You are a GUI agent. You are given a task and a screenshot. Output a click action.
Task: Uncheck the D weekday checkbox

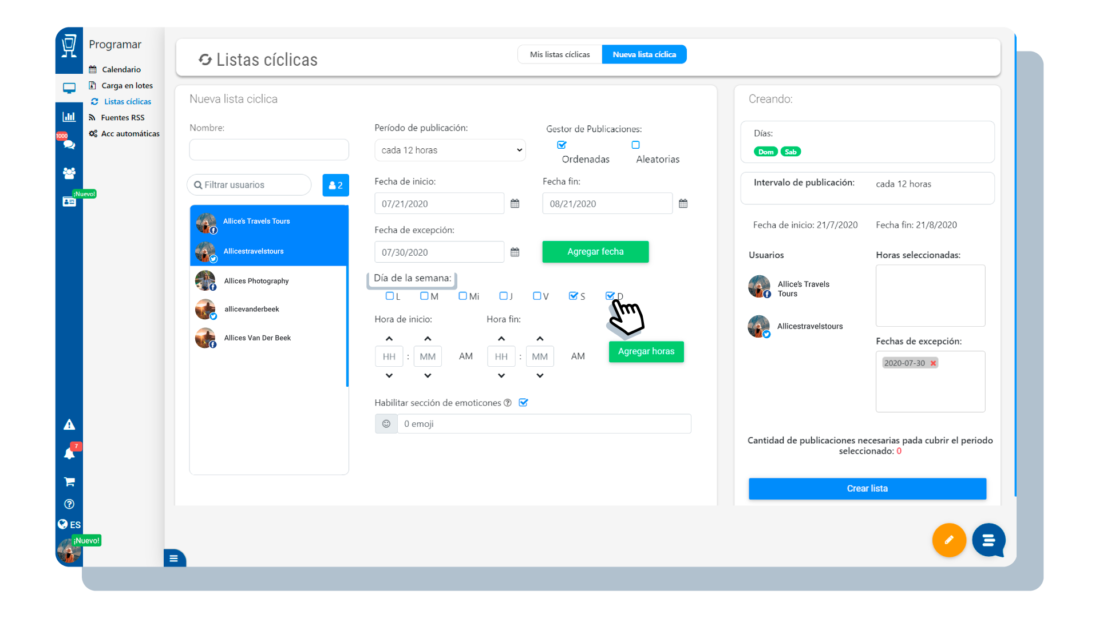click(x=610, y=296)
